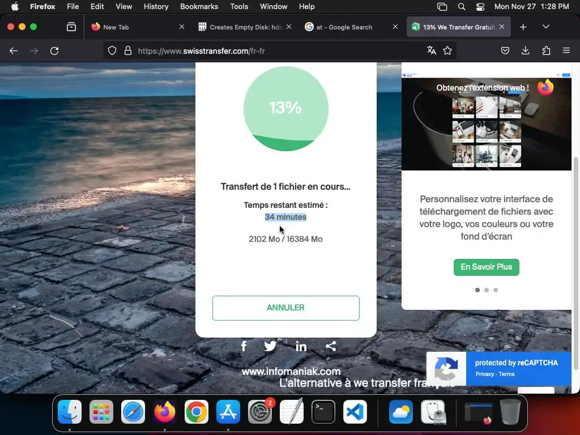Open Firefox hamburger application menu

coord(566,50)
